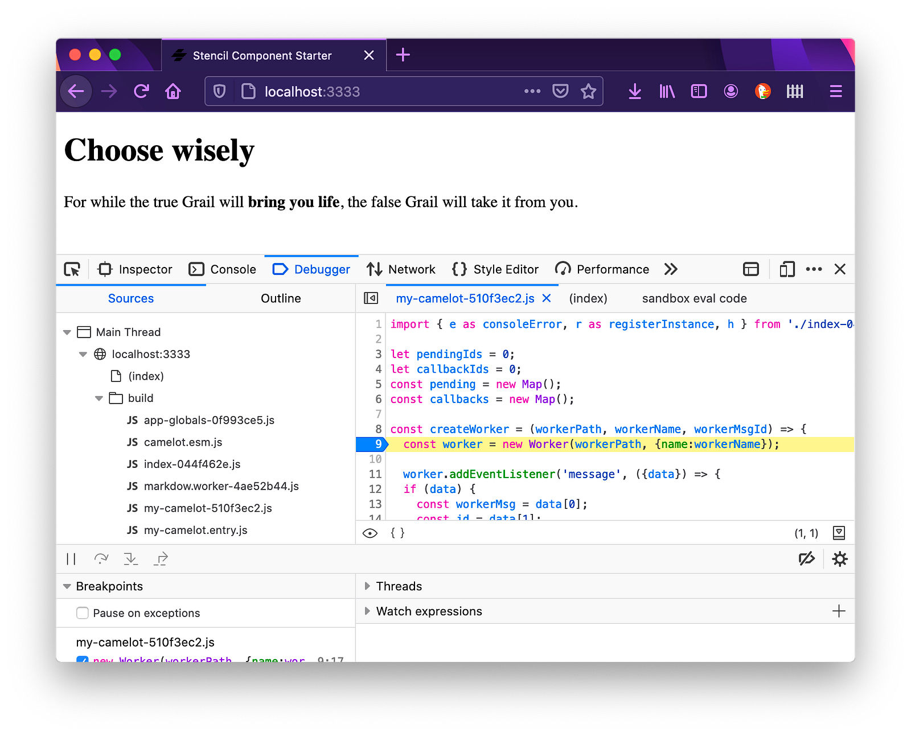Click the Step In debugger button

131,559
